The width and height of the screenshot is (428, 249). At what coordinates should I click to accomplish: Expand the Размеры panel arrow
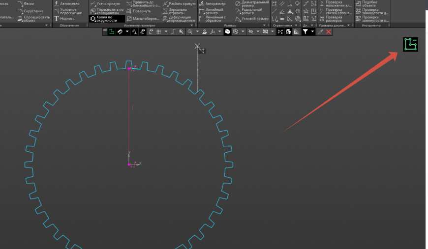tap(264, 26)
